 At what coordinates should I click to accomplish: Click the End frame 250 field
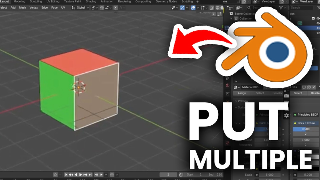215,174
